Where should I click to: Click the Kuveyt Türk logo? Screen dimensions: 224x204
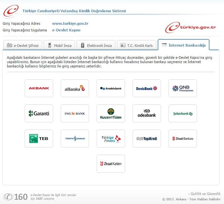pos(111,113)
